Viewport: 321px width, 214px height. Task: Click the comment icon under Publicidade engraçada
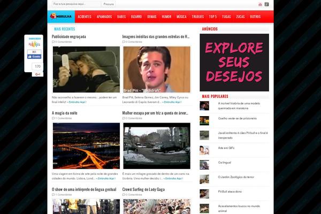(x=53, y=42)
